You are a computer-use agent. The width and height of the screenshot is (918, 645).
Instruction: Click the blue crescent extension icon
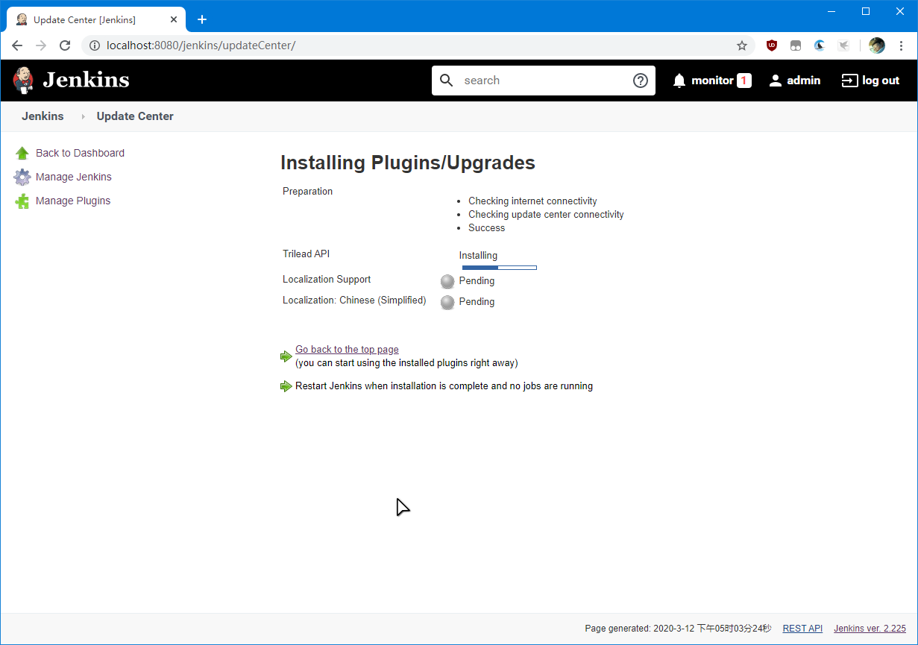click(820, 45)
